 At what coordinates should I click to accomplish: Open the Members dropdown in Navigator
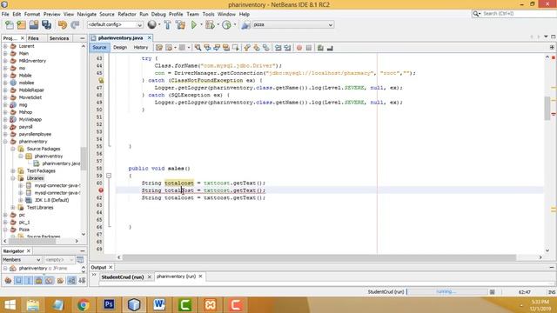(x=22, y=260)
